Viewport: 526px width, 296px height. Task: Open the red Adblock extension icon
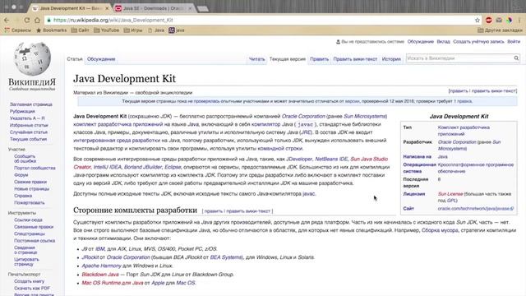[x=489, y=20]
